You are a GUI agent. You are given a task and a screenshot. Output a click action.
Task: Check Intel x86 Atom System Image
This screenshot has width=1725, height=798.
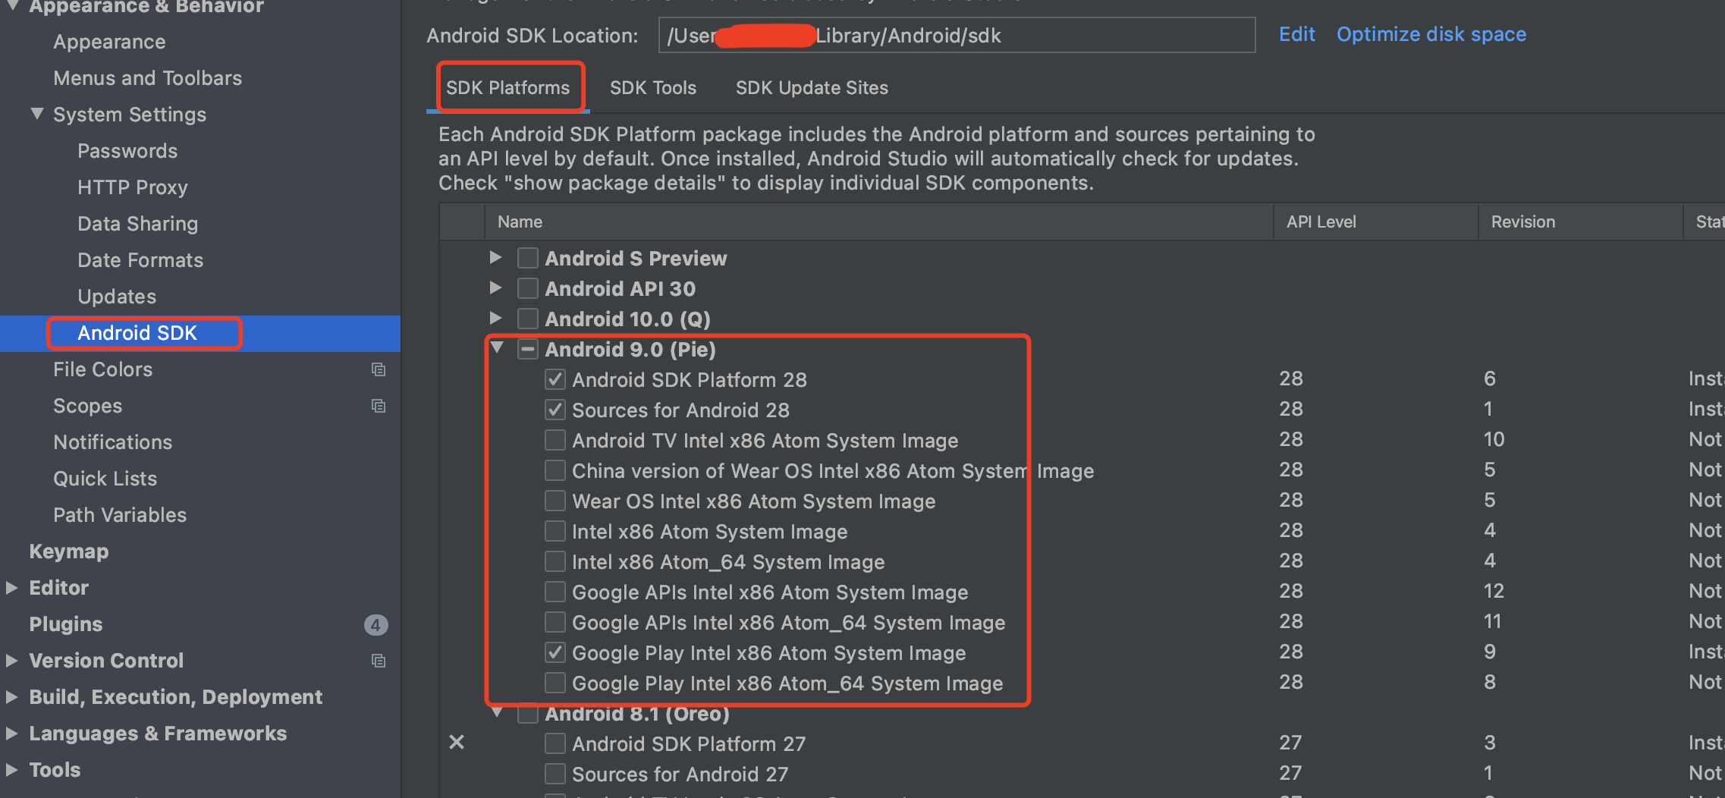[x=555, y=531]
